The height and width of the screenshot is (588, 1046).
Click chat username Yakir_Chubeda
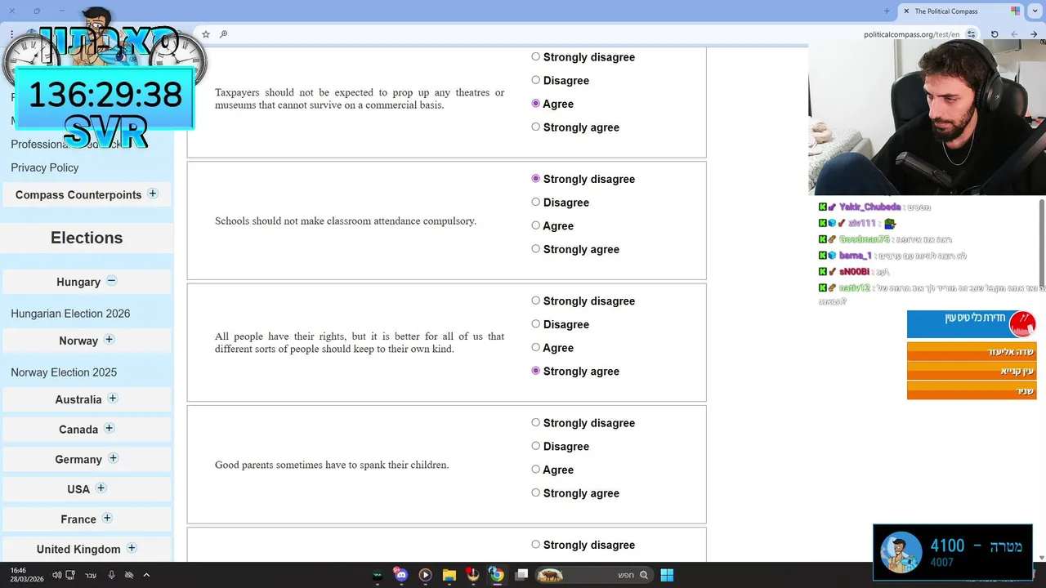tap(869, 207)
